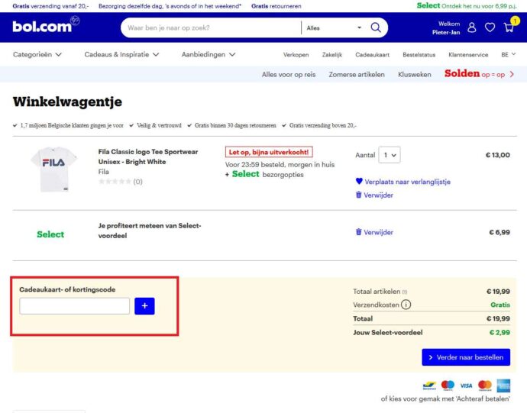The width and height of the screenshot is (527, 413).
Task: Click the € 13,00 product price
Action: click(498, 155)
